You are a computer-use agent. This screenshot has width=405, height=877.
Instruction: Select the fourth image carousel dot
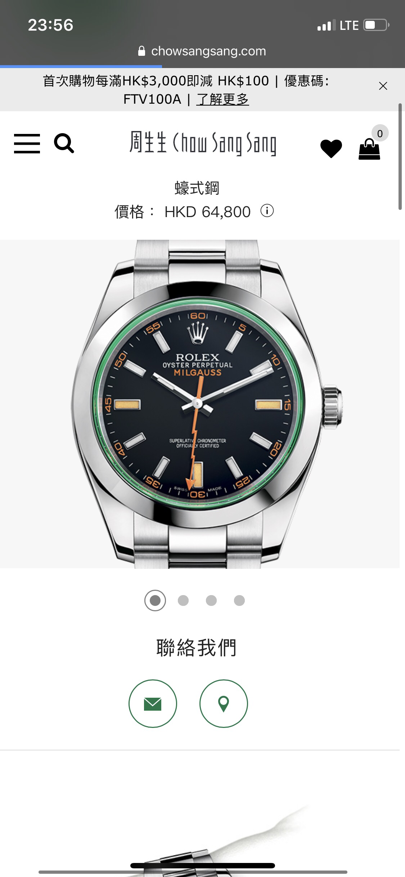239,601
